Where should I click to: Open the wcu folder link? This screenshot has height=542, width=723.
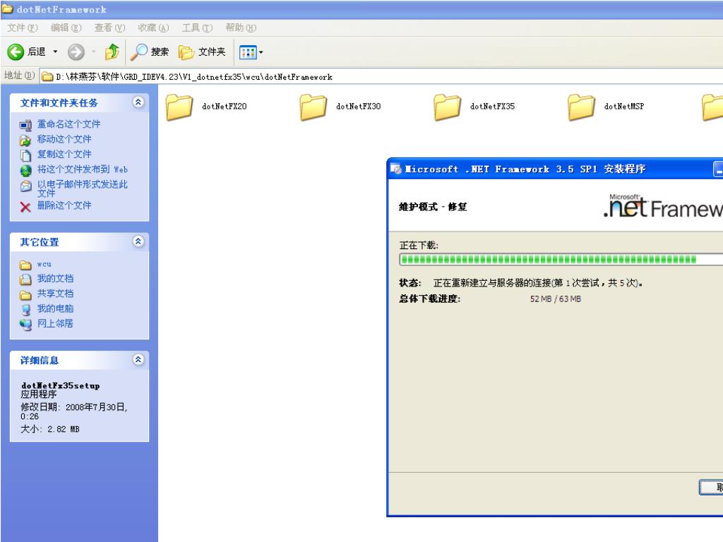pos(44,264)
